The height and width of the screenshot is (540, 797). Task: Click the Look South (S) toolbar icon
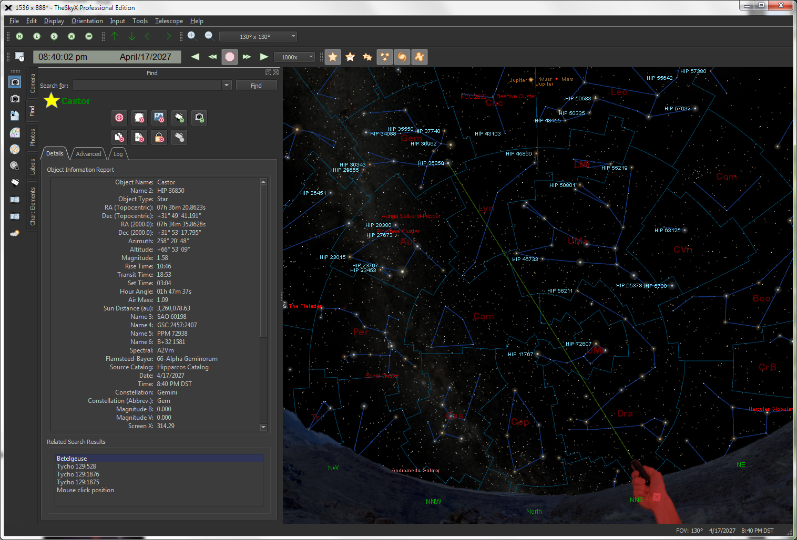coord(54,36)
